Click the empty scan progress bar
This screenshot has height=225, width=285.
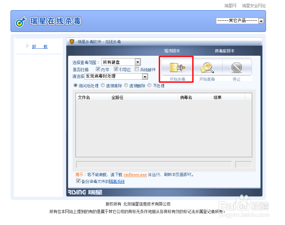[154, 164]
